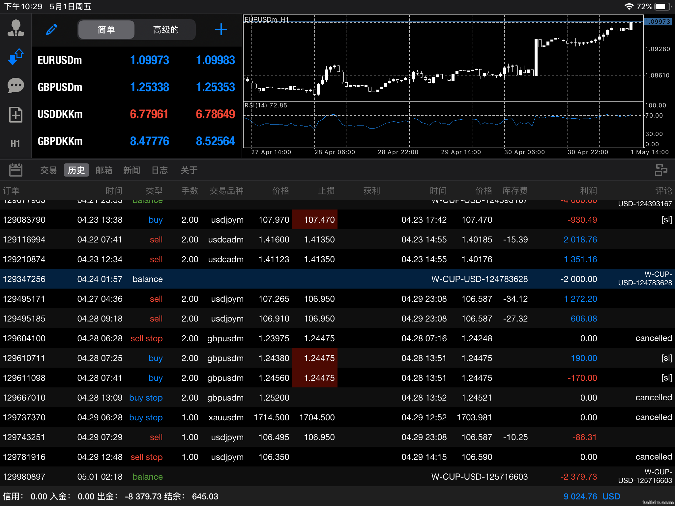Tap the EURUSDm, H1 chart title
The width and height of the screenshot is (675, 506).
266,19
